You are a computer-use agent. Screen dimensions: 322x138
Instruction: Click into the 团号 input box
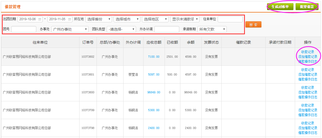point(23,29)
